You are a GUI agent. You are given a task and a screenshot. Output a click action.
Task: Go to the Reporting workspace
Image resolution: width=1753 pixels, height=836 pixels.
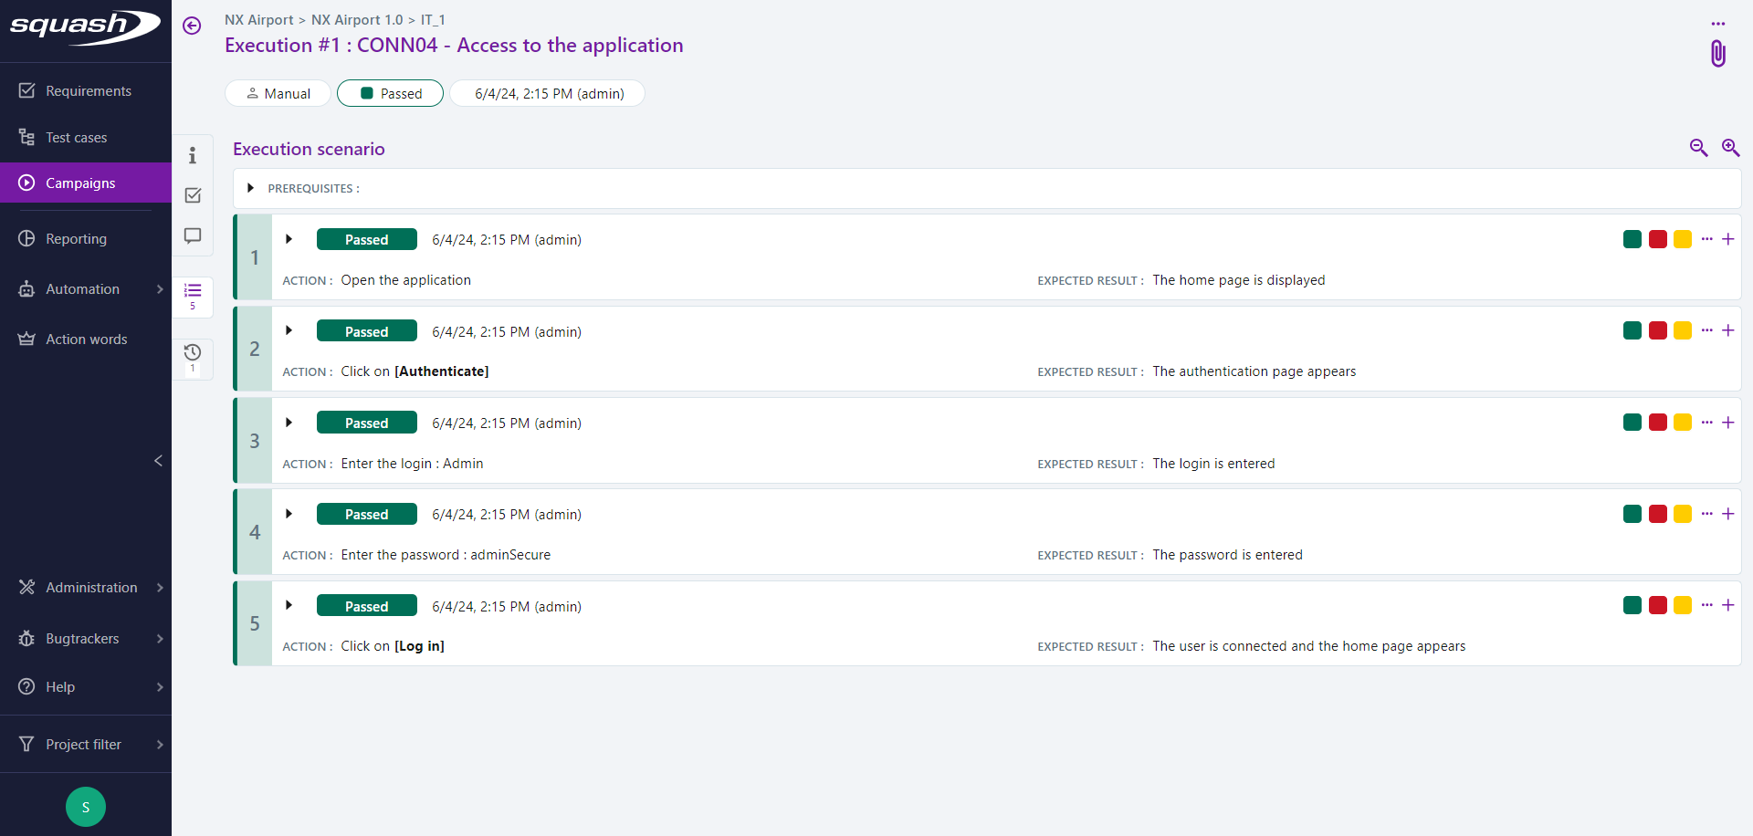click(x=77, y=239)
